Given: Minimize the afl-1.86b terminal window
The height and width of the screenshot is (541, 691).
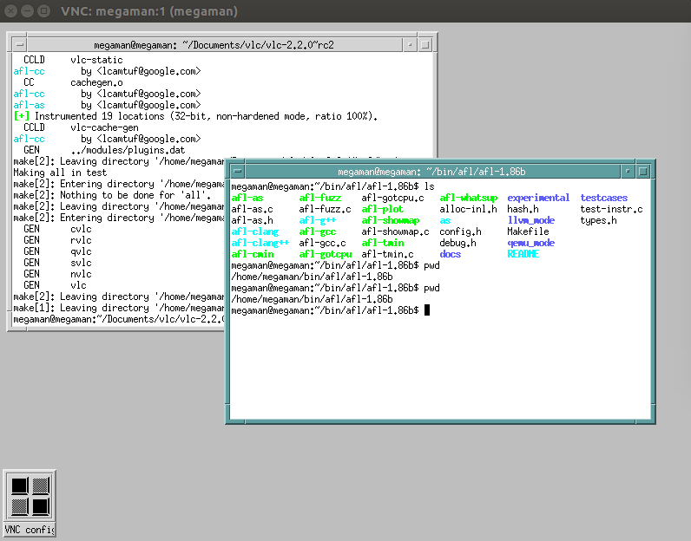Looking at the screenshot, I should click(628, 171).
